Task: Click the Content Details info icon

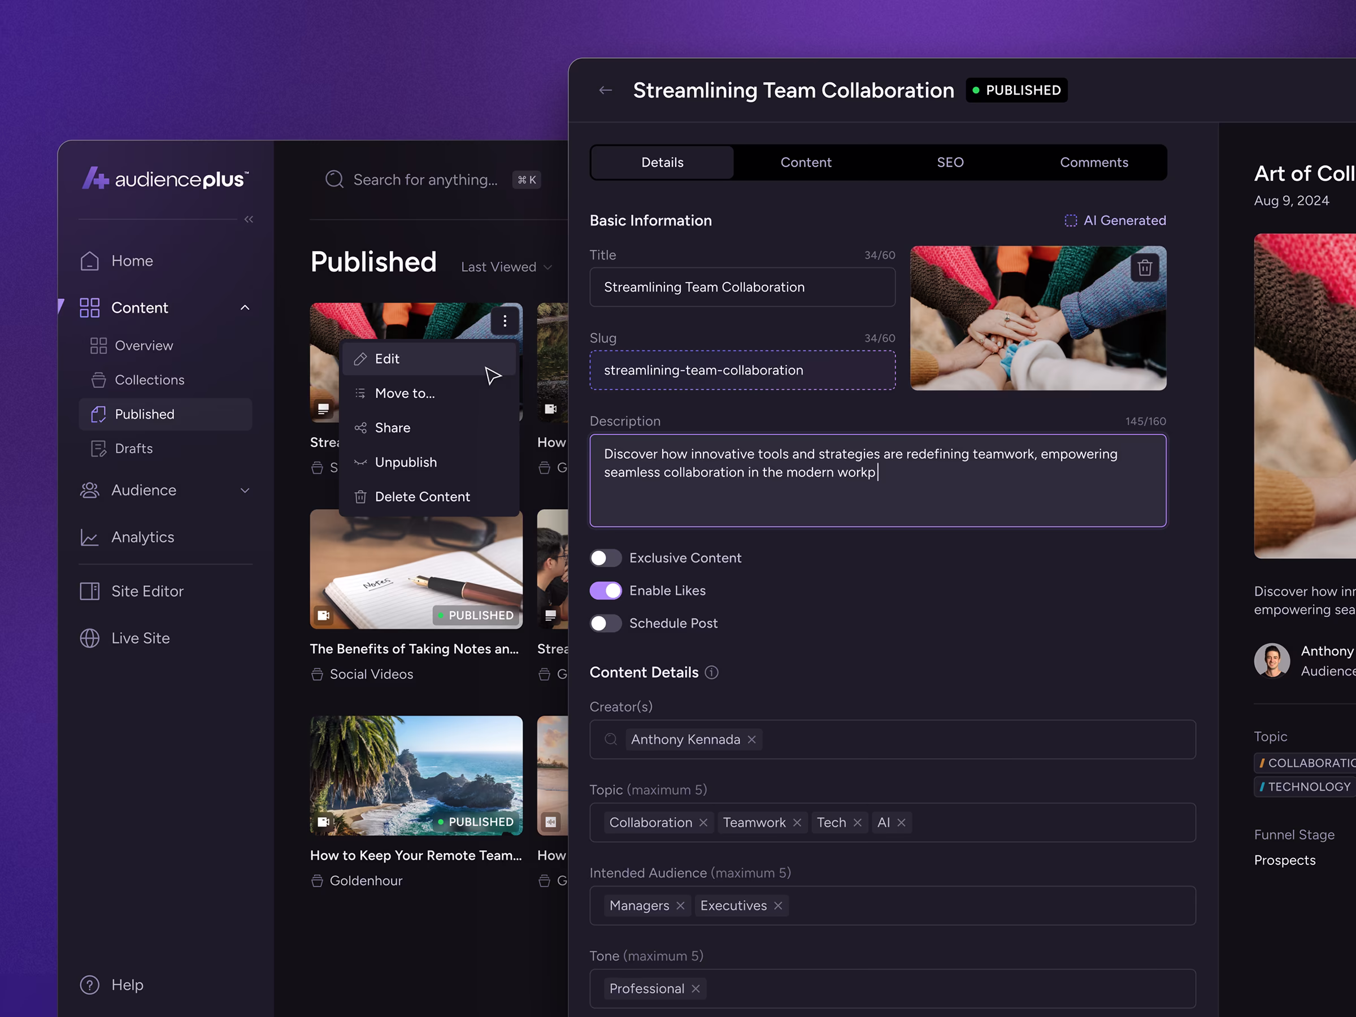Action: point(711,672)
